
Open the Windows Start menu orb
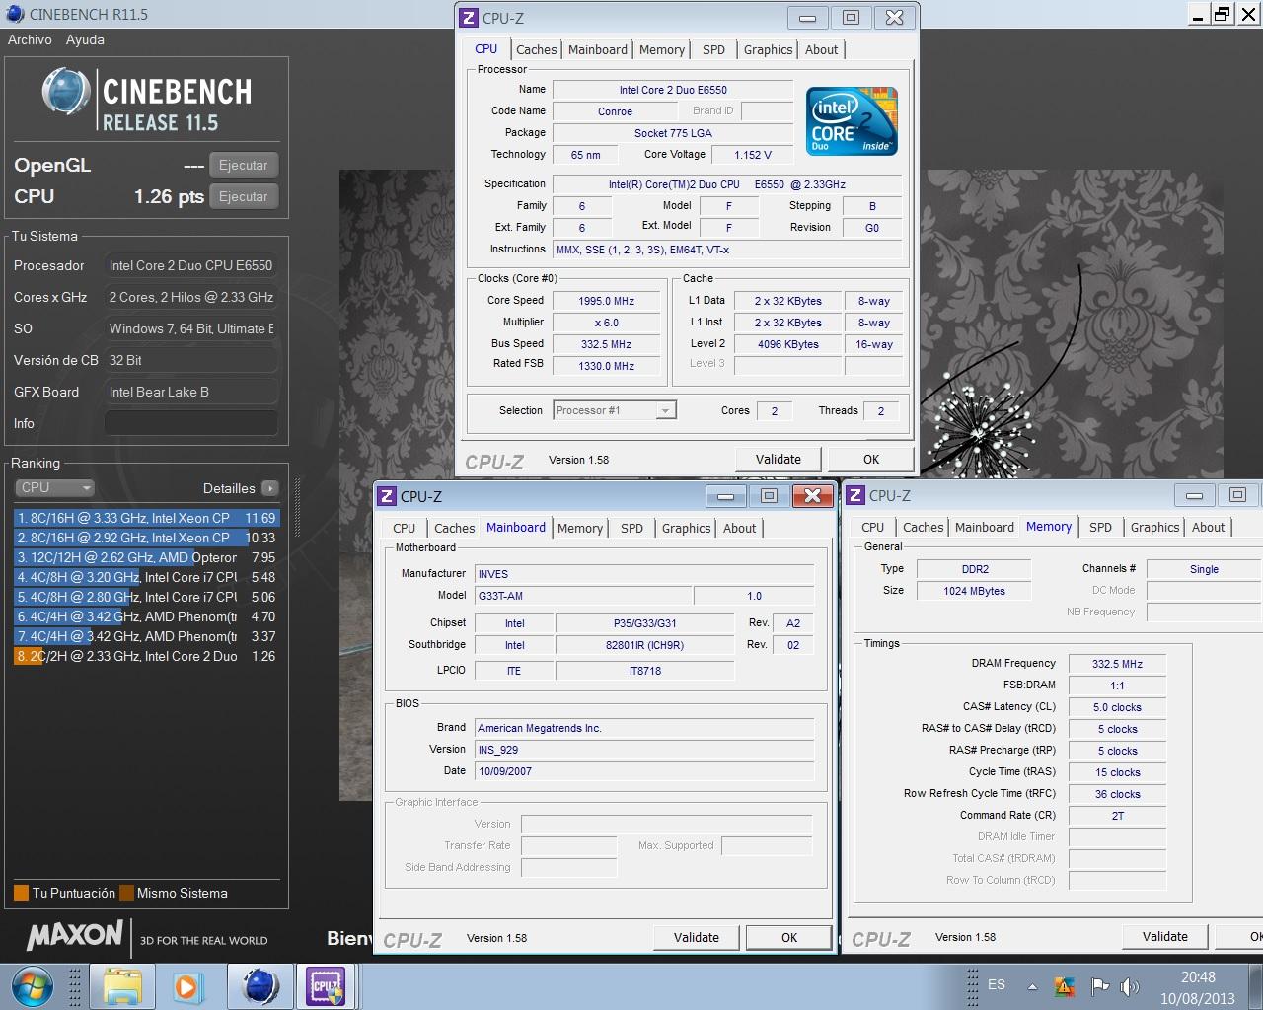tap(33, 985)
